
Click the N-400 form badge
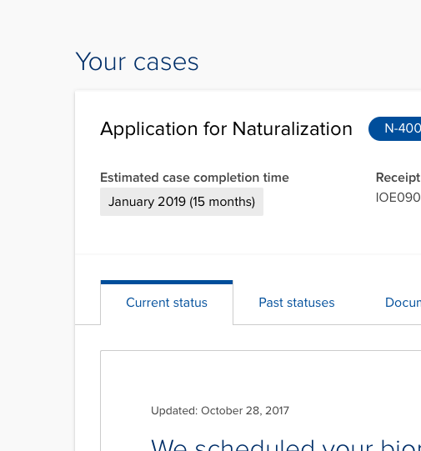(x=395, y=128)
